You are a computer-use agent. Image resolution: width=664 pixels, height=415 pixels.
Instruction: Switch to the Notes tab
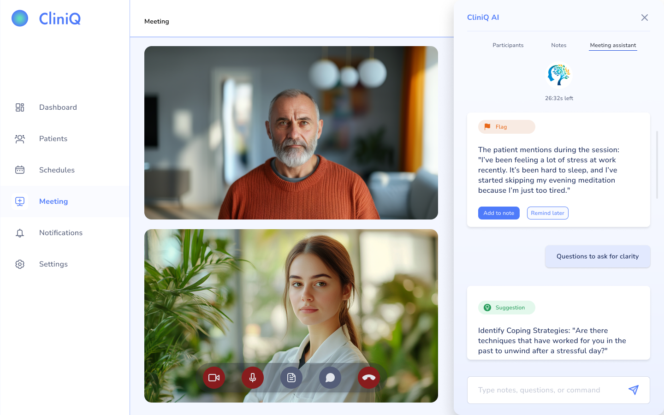(x=558, y=45)
